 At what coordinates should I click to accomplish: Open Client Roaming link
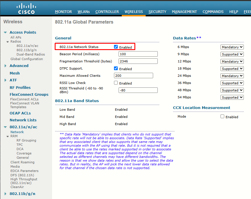[x=22, y=162]
